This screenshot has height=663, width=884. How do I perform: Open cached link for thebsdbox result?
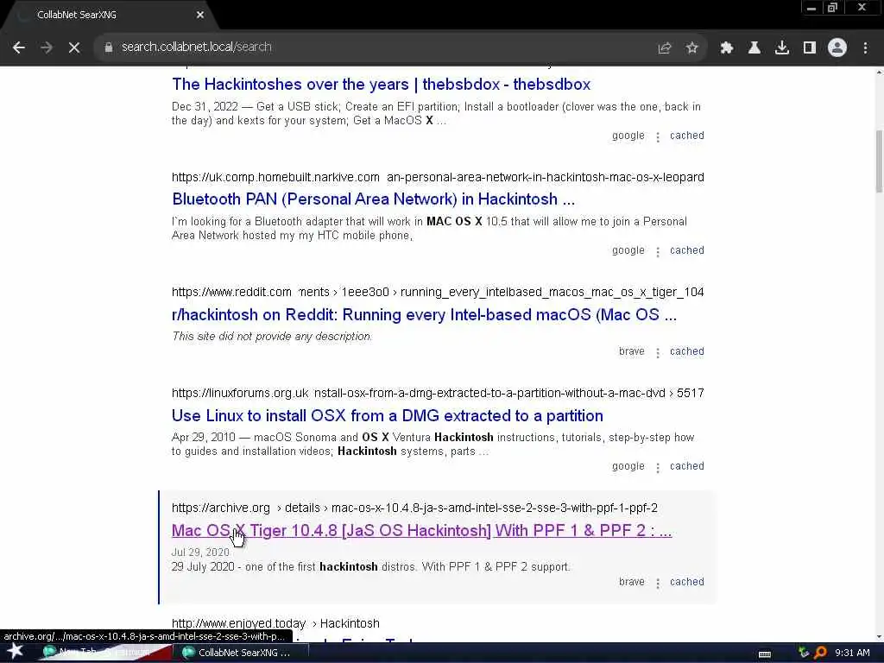click(686, 136)
